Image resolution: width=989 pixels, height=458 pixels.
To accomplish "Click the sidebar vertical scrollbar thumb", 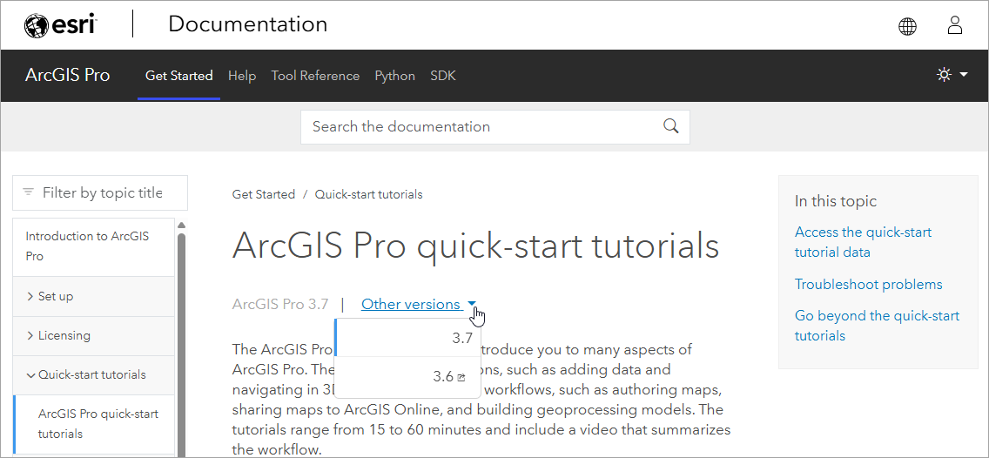I will click(x=182, y=345).
